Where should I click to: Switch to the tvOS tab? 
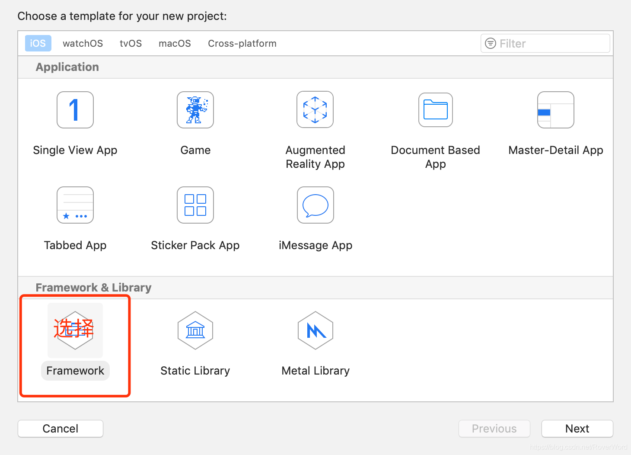click(131, 43)
